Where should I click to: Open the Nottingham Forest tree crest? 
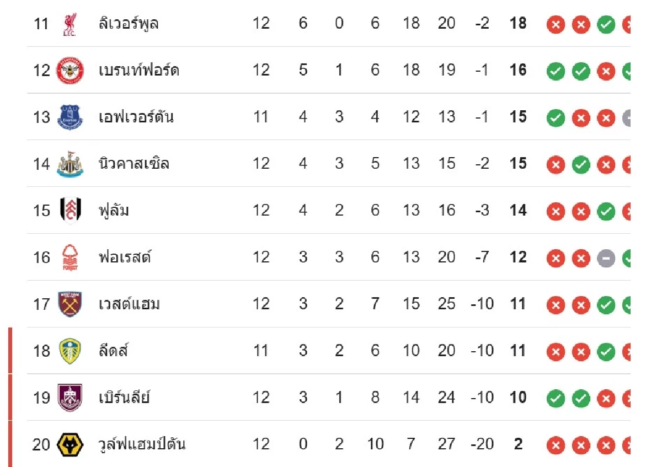coord(70,257)
